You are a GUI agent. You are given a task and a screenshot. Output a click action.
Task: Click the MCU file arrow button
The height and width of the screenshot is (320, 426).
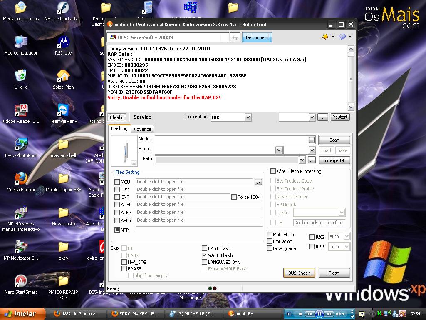[258, 182]
